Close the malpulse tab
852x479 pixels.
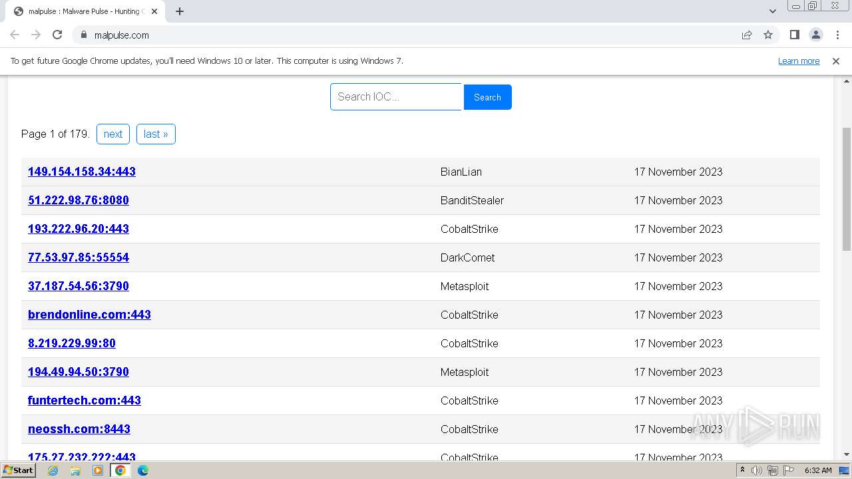tap(154, 11)
